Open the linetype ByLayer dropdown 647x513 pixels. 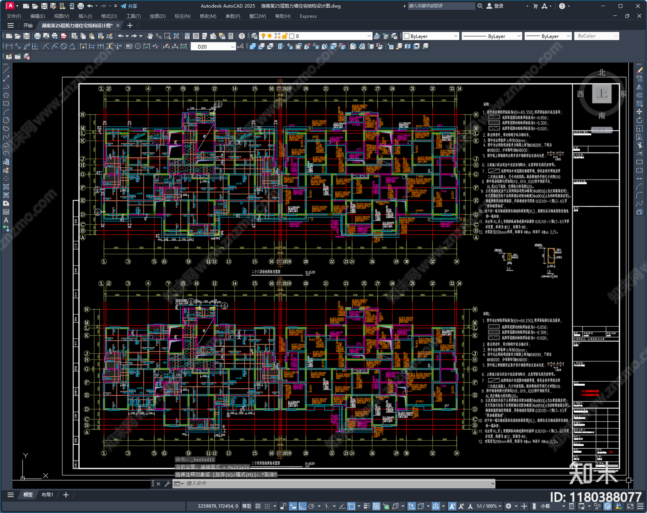click(491, 36)
